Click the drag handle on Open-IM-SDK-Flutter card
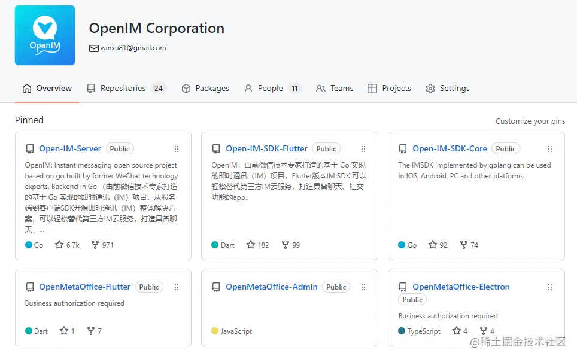The height and width of the screenshot is (359, 577). (x=363, y=149)
